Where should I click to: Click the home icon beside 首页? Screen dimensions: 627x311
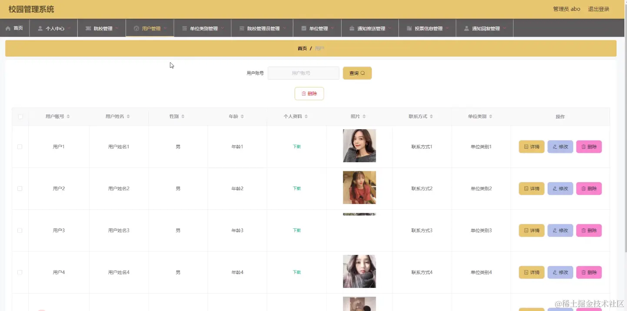pyautogui.click(x=8, y=28)
